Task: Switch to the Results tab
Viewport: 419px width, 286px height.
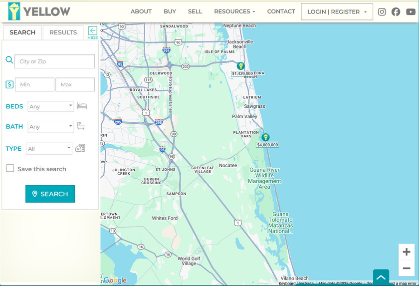Action: click(63, 32)
